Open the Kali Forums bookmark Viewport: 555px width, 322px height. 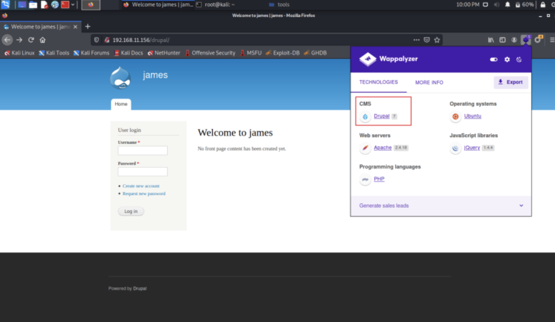pyautogui.click(x=91, y=53)
